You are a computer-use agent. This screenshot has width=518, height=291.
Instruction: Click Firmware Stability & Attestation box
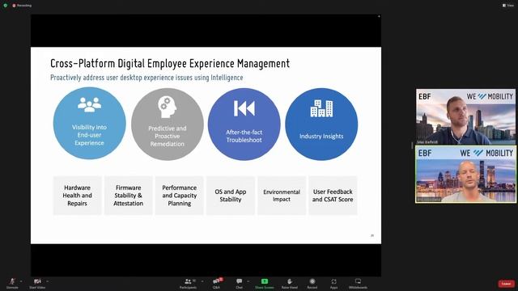[128, 196]
